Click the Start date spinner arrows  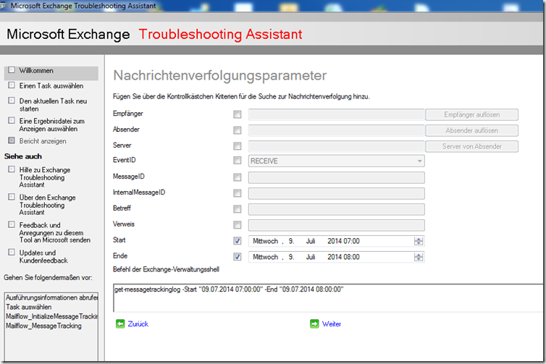click(419, 241)
